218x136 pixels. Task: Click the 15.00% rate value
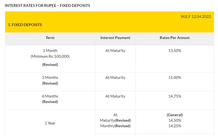tap(175, 77)
